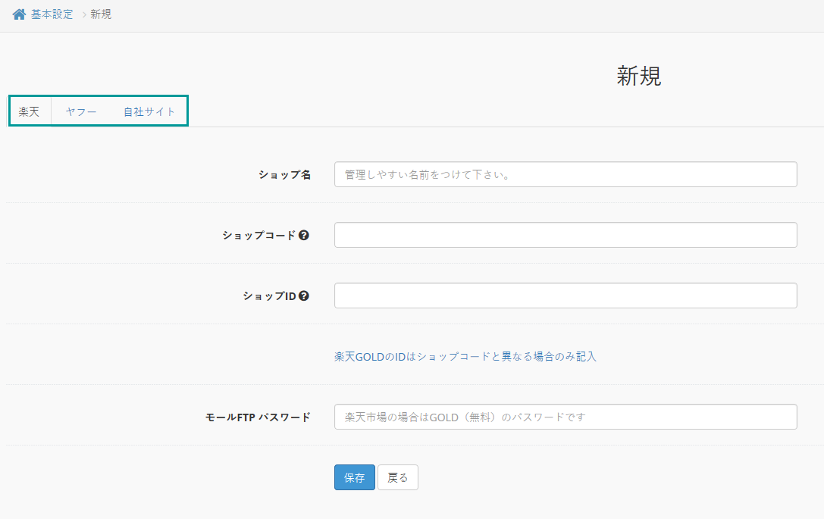Image resolution: width=824 pixels, height=519 pixels.
Task: Click the 楽天GOLDのID note text
Action: [x=465, y=356]
